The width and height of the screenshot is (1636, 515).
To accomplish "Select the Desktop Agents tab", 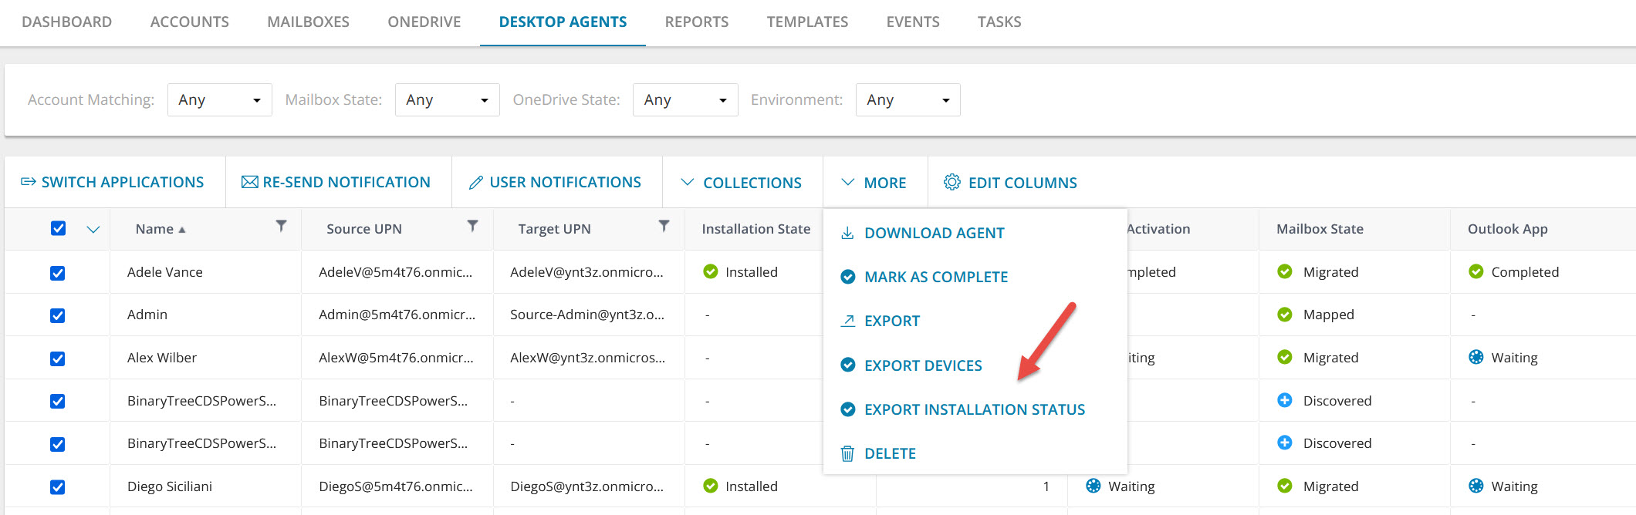I will tap(563, 22).
